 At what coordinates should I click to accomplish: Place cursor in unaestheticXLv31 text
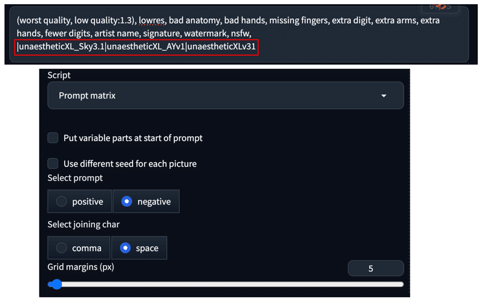(x=221, y=47)
